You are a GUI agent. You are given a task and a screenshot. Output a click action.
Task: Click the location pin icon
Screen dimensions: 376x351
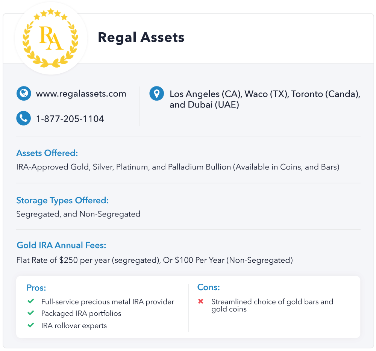[156, 94]
